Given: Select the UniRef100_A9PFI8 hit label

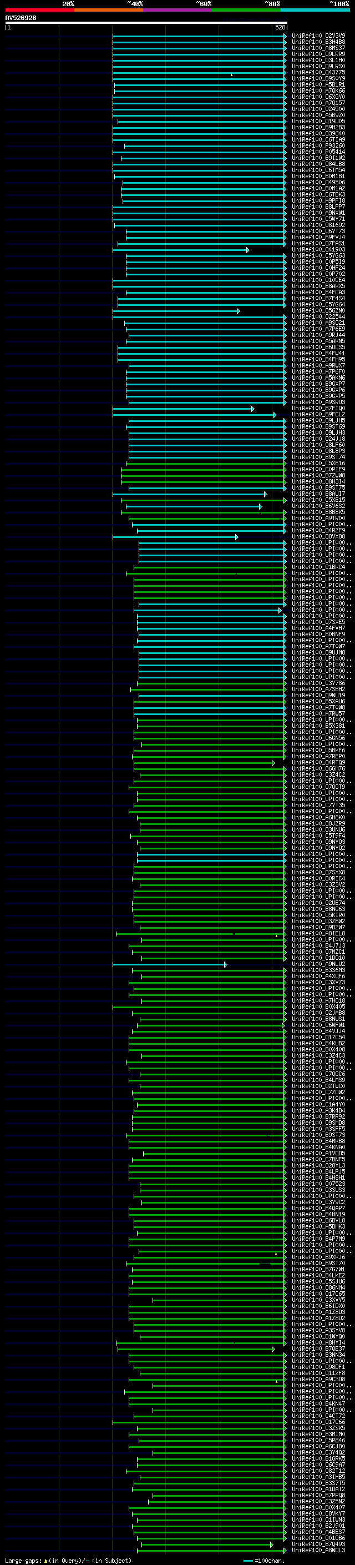Looking at the screenshot, I should pyautogui.click(x=318, y=200).
